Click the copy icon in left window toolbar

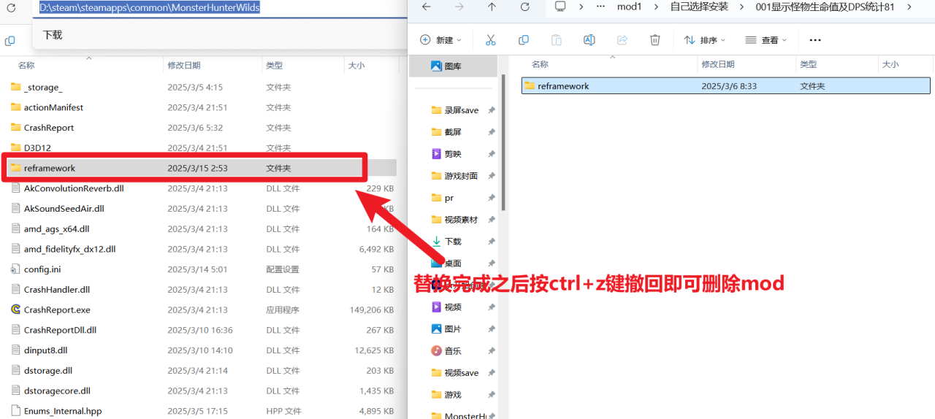point(10,41)
